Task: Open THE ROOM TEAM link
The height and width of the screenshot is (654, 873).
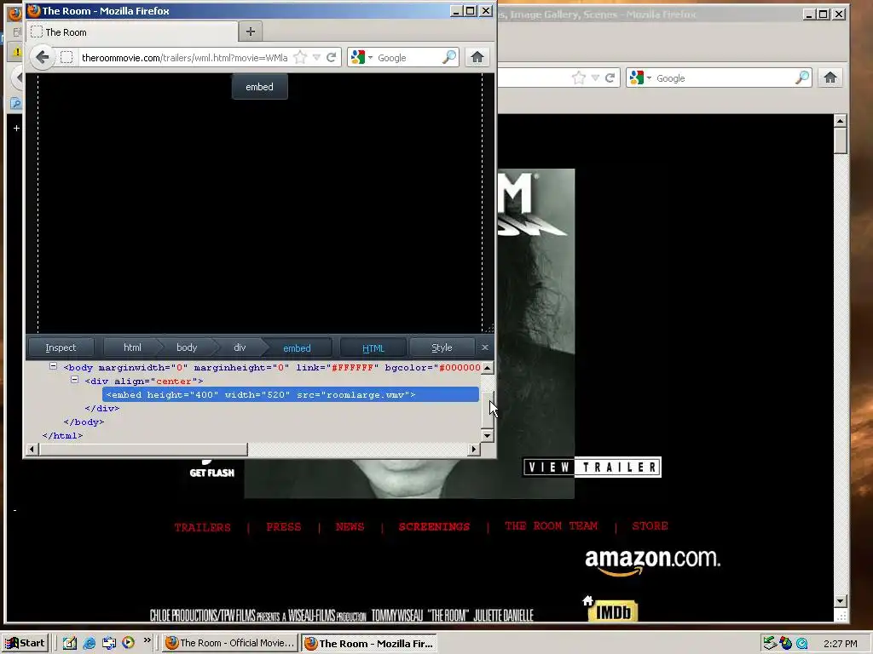Action: pyautogui.click(x=552, y=525)
